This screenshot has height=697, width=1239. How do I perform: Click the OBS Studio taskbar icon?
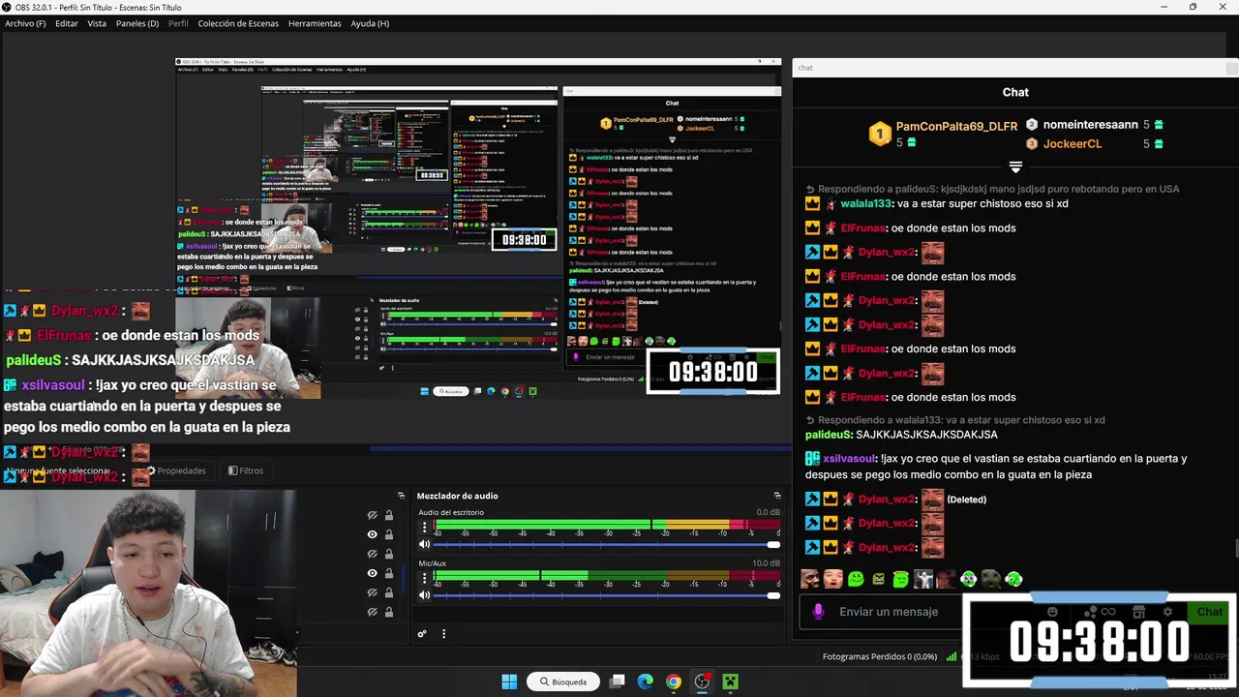[x=703, y=682]
